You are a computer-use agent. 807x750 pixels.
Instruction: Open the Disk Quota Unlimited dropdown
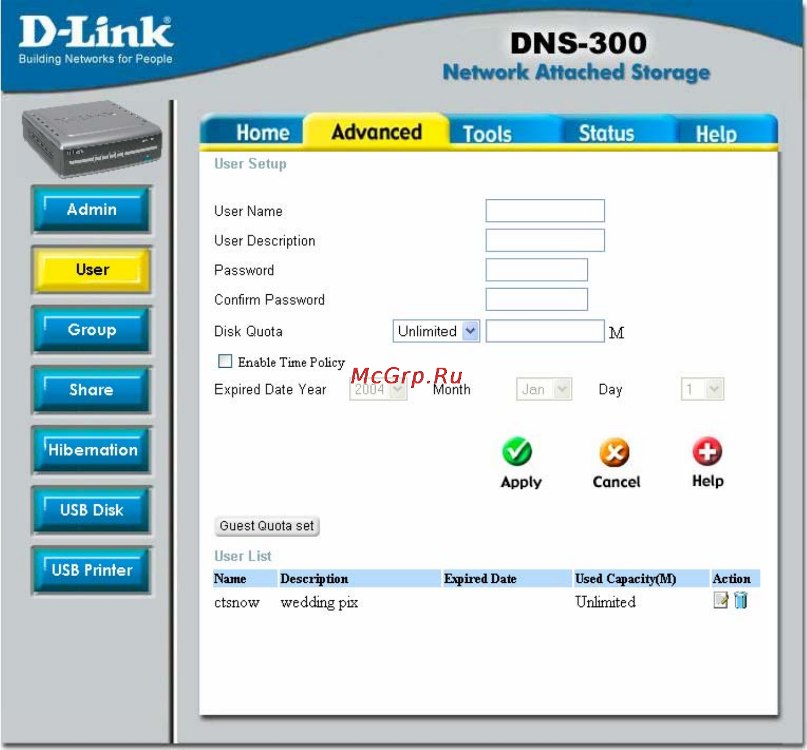coord(436,331)
